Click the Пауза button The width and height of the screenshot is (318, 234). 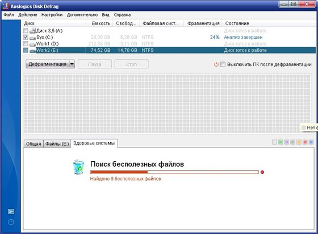(95, 64)
